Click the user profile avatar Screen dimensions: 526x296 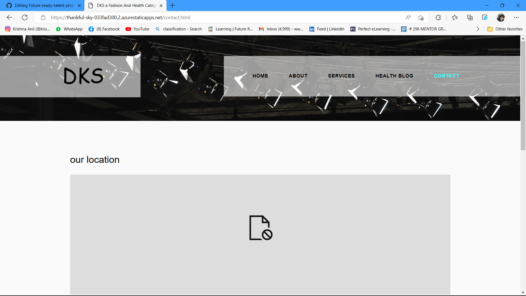point(501,18)
